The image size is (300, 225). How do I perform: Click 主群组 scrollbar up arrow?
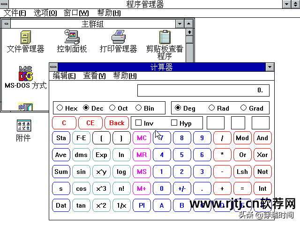[x=189, y=32]
